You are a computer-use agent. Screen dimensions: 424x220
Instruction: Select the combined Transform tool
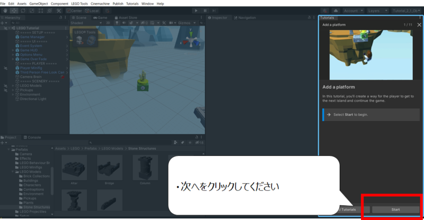pyautogui.click(x=50, y=11)
